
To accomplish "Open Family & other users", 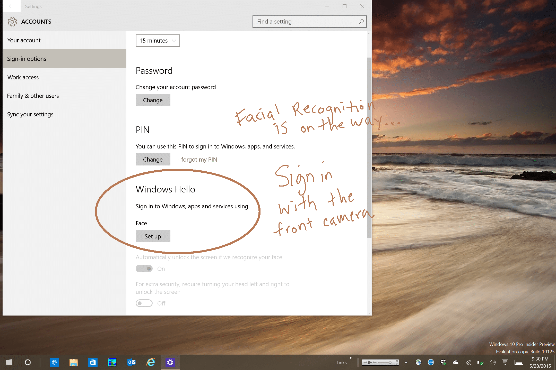I will pos(64,96).
